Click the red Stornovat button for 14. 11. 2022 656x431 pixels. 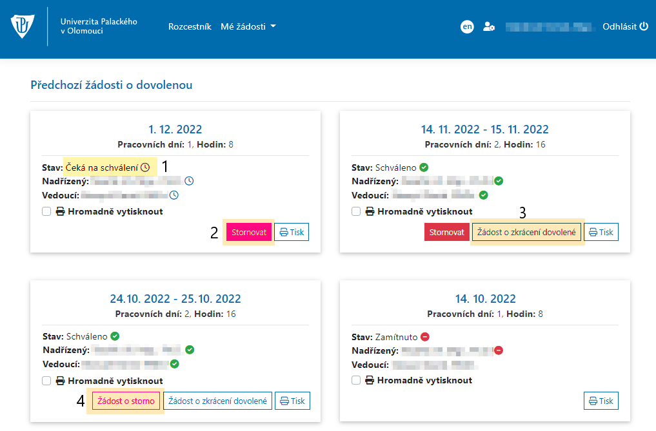(446, 232)
